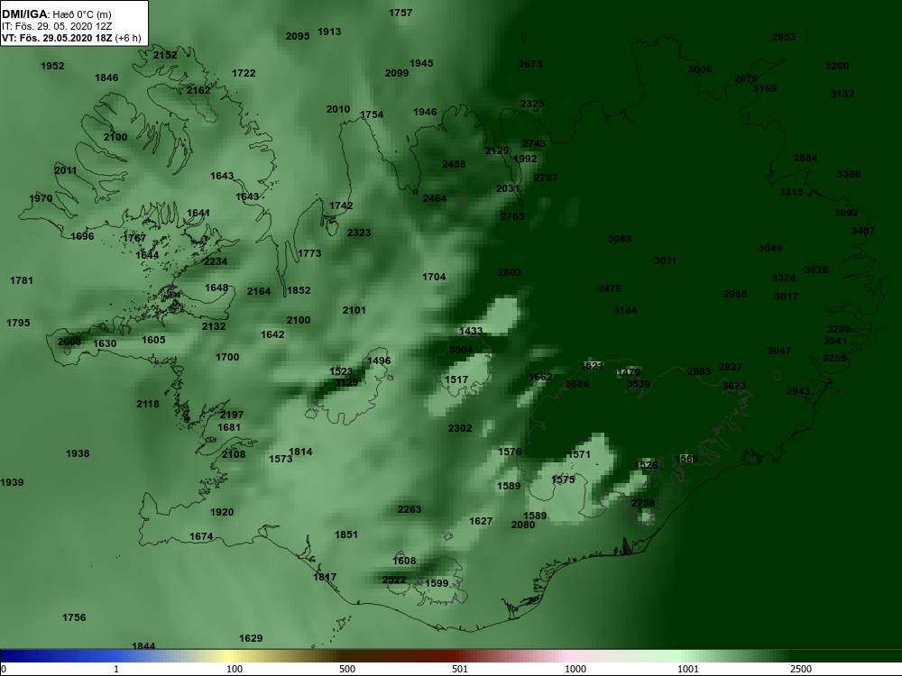Click the map value 1700
Screen dimensions: 902x676
[x=226, y=357]
